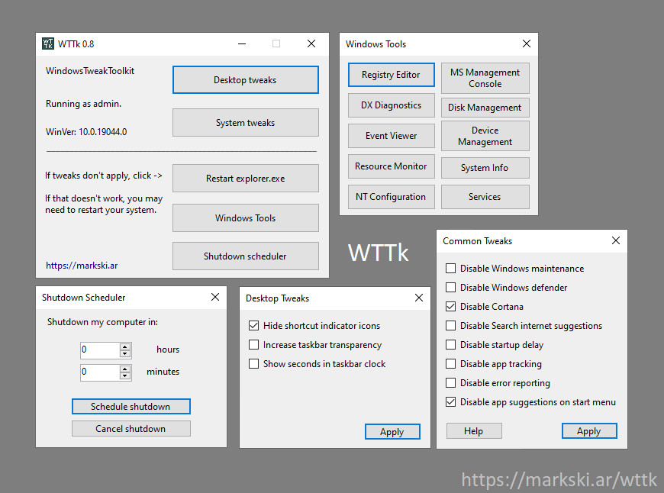The height and width of the screenshot is (493, 664).
Task: Close the Shutdown Scheduler window
Action: (215, 297)
